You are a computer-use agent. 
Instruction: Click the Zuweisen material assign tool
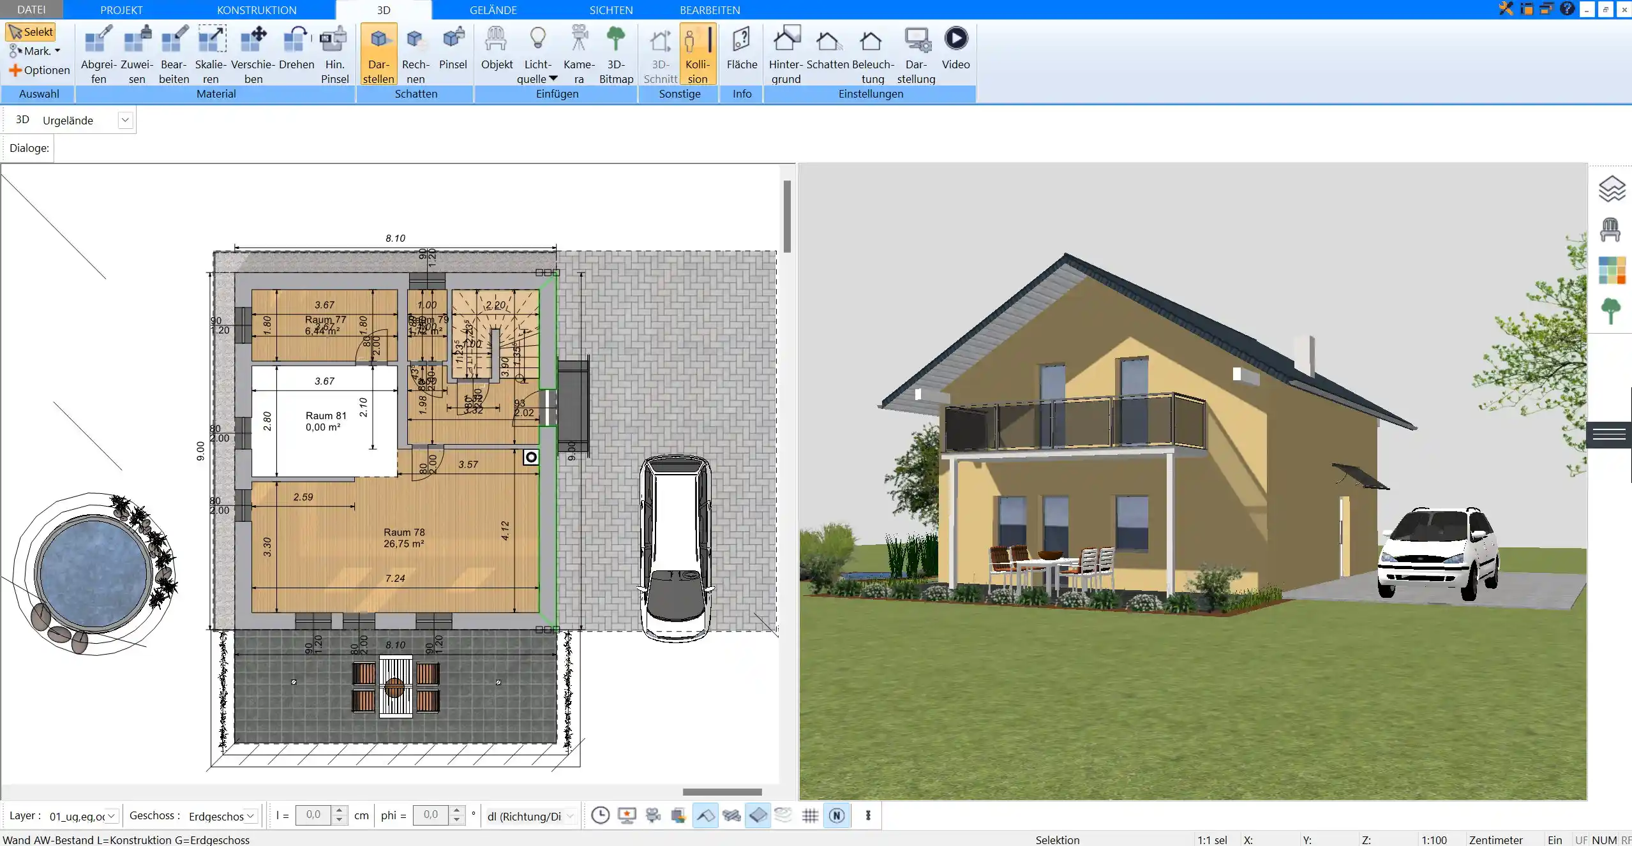[137, 54]
